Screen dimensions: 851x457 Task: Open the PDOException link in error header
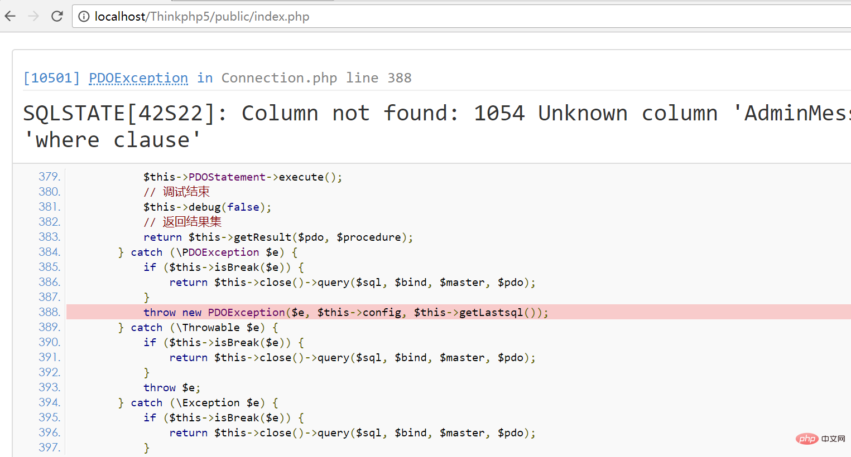pos(138,78)
